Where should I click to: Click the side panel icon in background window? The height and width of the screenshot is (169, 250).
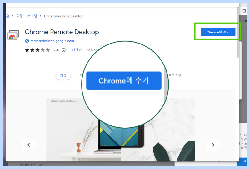point(244,11)
